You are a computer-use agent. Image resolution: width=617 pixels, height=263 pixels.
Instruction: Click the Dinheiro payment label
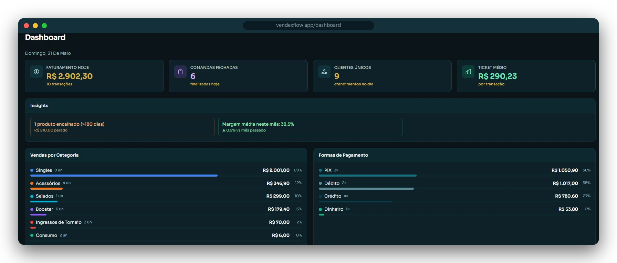334,209
